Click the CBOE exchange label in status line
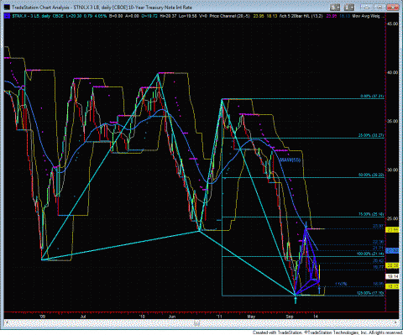Viewport: 403px width, 335px height. point(58,16)
